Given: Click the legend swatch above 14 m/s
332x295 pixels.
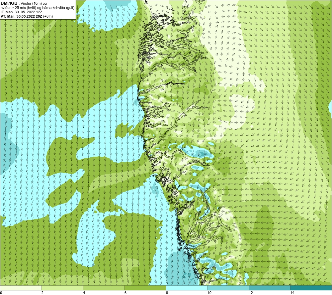Looking at the screenshot, I should coord(311,288).
